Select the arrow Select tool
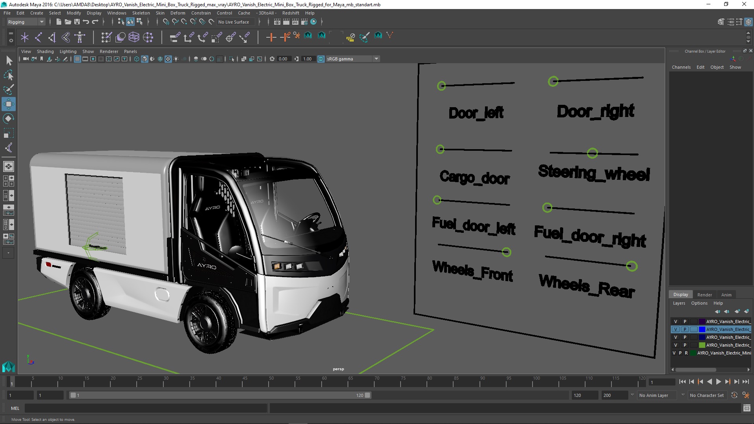Screen dimensions: 754x424 pyautogui.click(x=9, y=60)
